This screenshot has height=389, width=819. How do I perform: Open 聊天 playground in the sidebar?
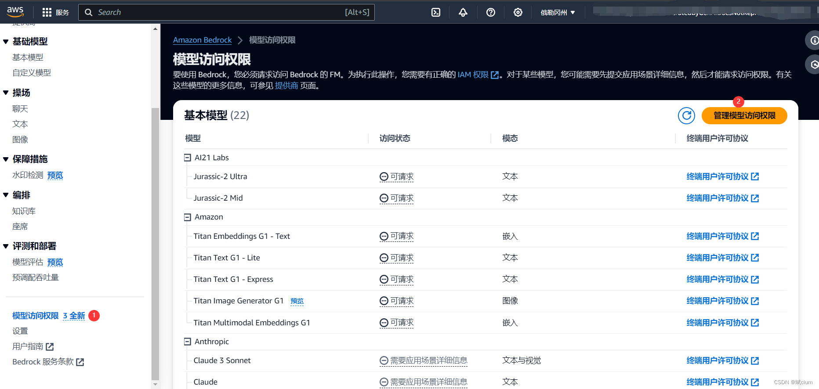click(20, 109)
